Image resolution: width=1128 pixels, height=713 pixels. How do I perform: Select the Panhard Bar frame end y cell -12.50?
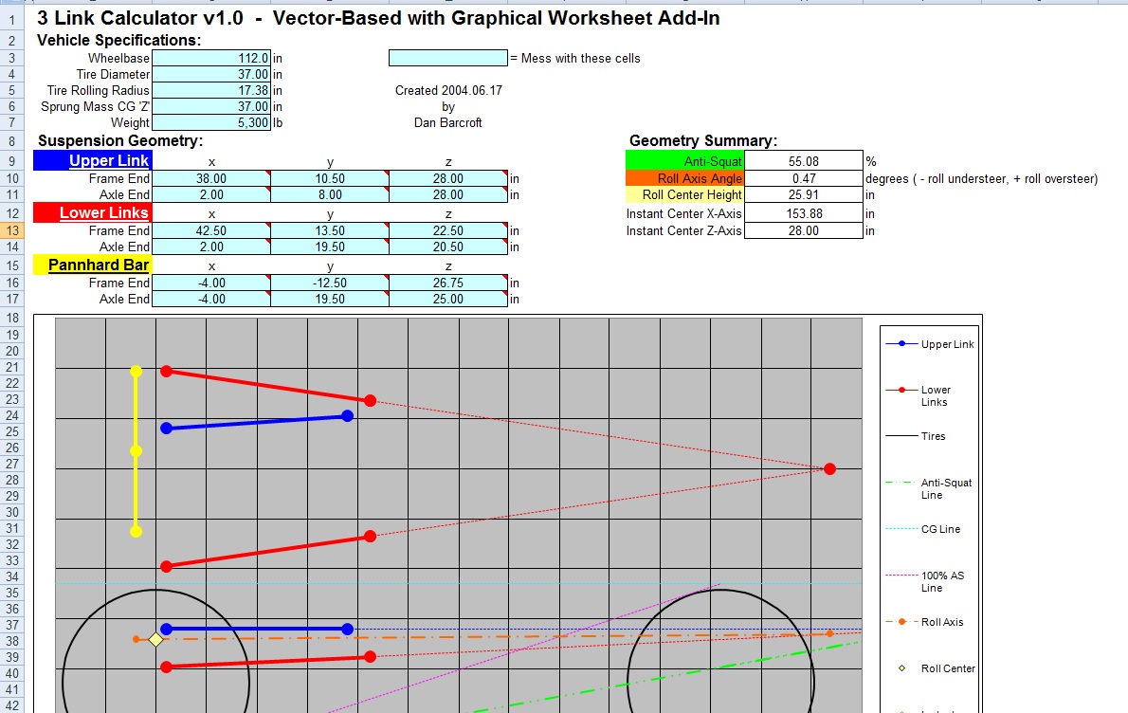pos(329,283)
